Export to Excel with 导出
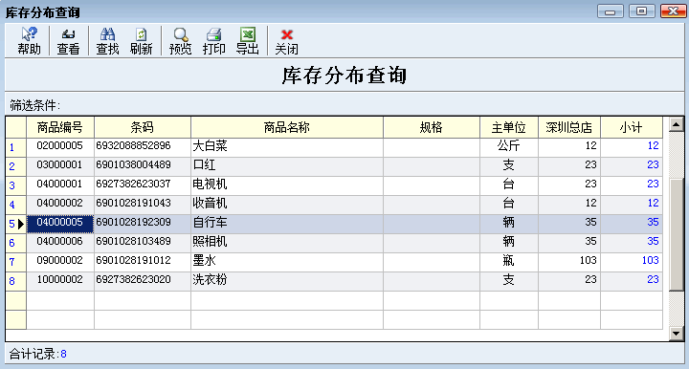Image resolution: width=689 pixels, height=369 pixels. tap(248, 41)
